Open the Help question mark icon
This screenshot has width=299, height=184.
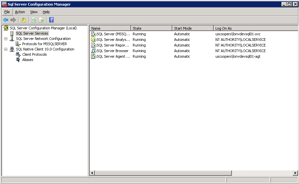52,20
